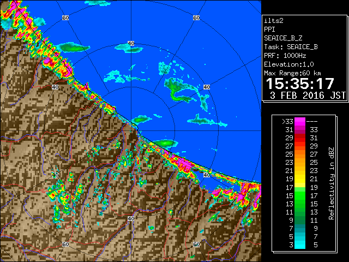This screenshot has width=349, height=262.
Task: Click the right-column '19' legend value
Action: [314, 188]
